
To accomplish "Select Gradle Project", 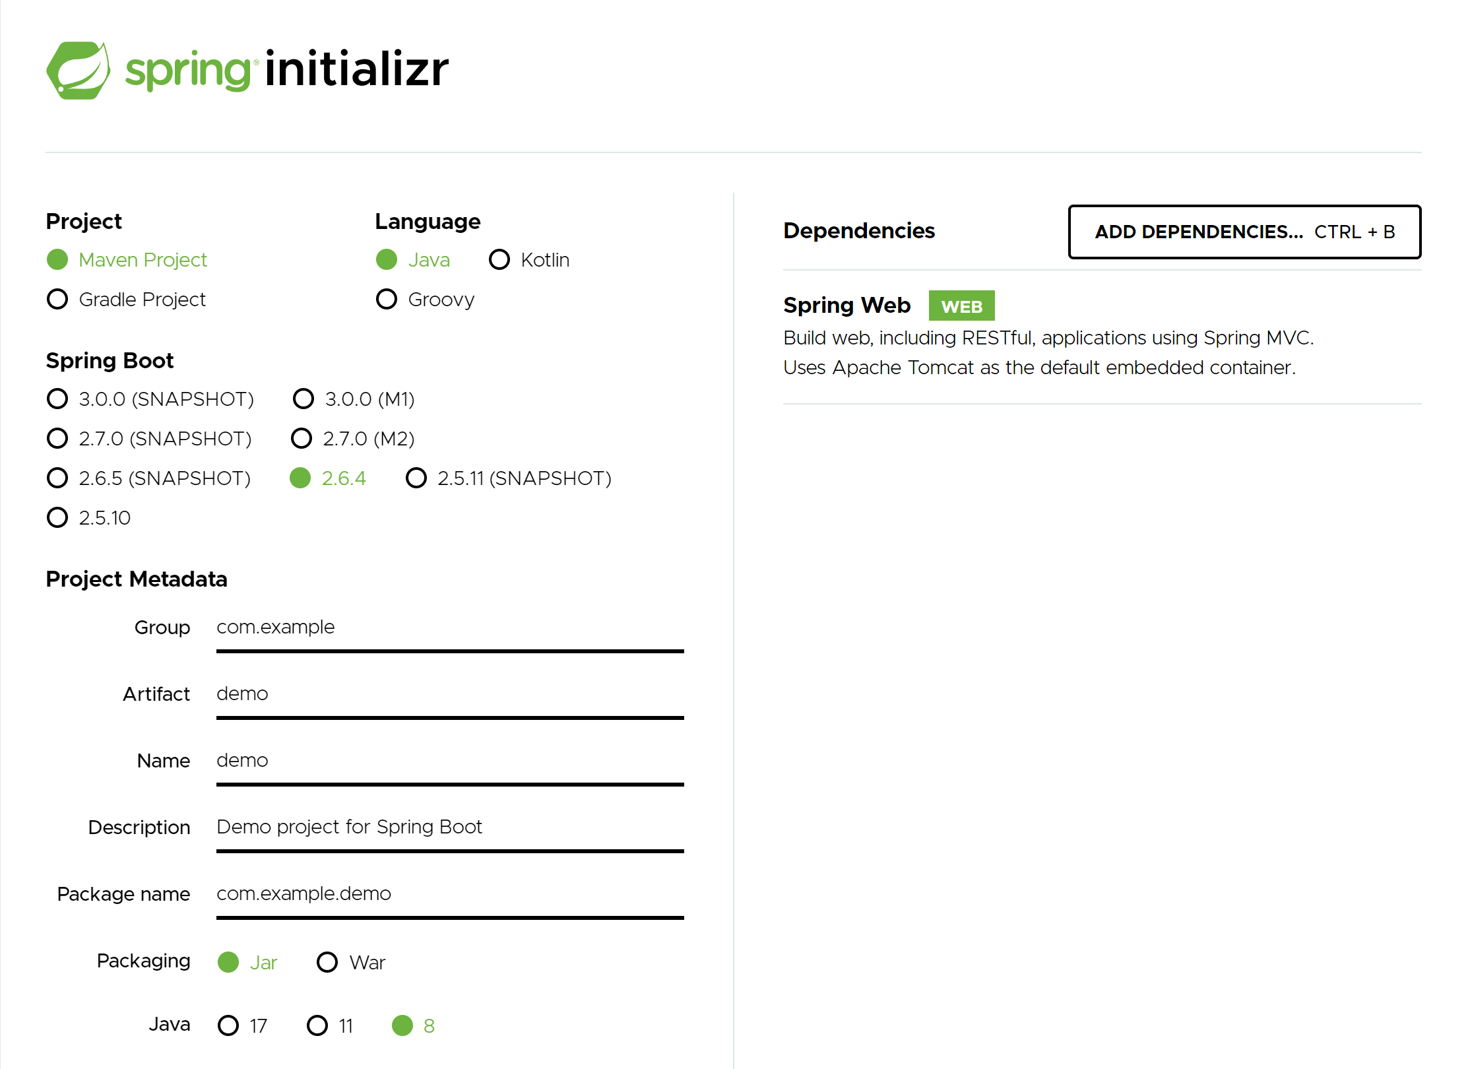I will (57, 299).
